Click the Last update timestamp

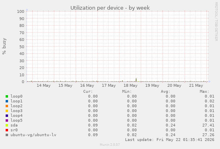tap(170, 140)
